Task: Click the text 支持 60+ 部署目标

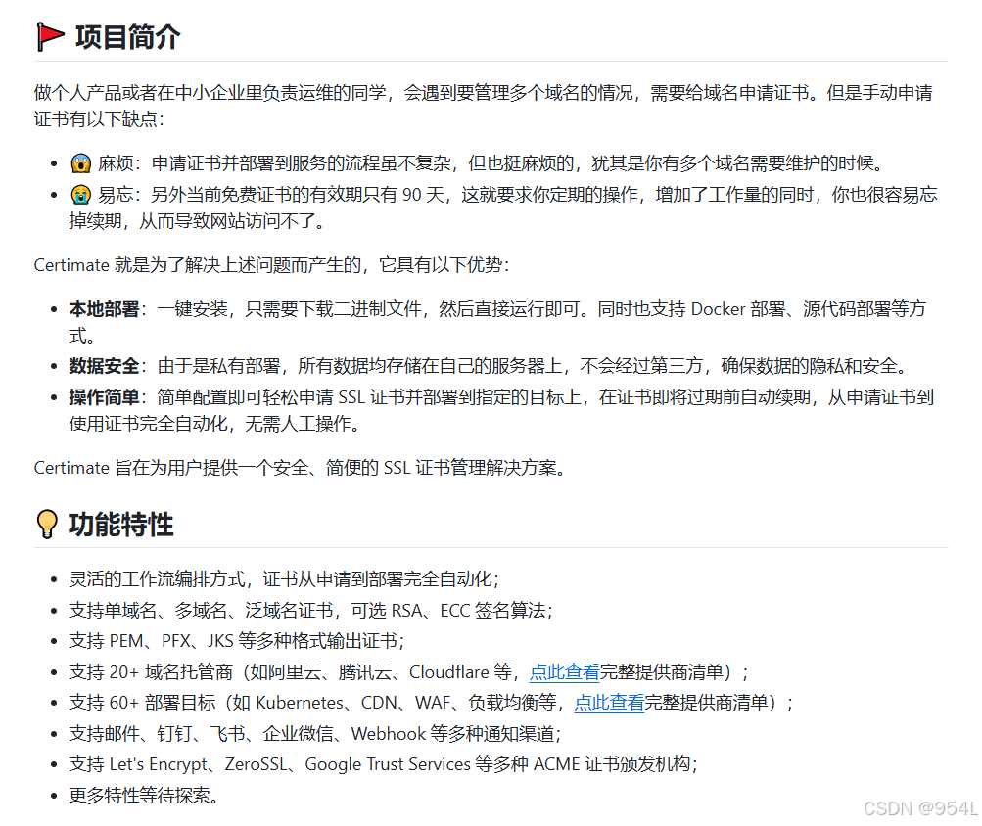Action: [x=142, y=703]
